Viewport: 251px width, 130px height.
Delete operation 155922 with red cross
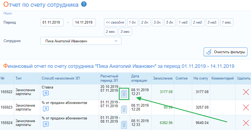246,92
